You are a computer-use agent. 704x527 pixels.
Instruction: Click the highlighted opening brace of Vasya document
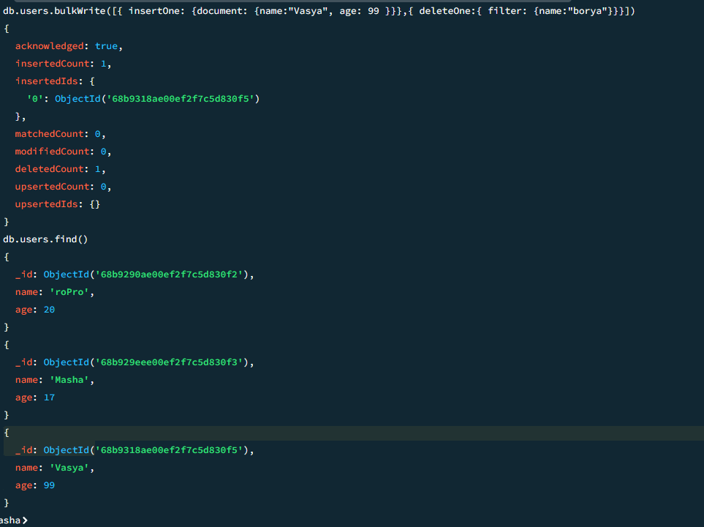[7, 433]
